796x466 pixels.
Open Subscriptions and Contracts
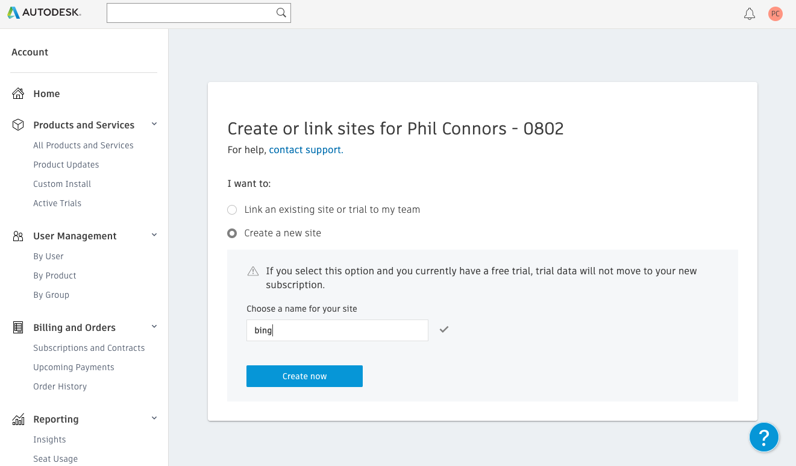tap(89, 348)
